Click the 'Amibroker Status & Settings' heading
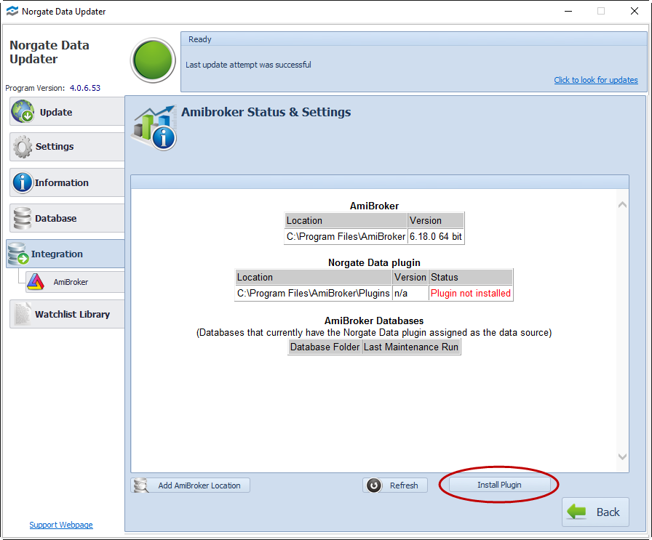The width and height of the screenshot is (652, 540). 266,112
